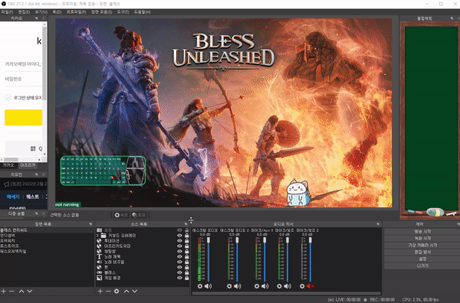Mute the 마이크/Aux 3 speaker
The width and height of the screenshot is (460, 303).
[265, 286]
